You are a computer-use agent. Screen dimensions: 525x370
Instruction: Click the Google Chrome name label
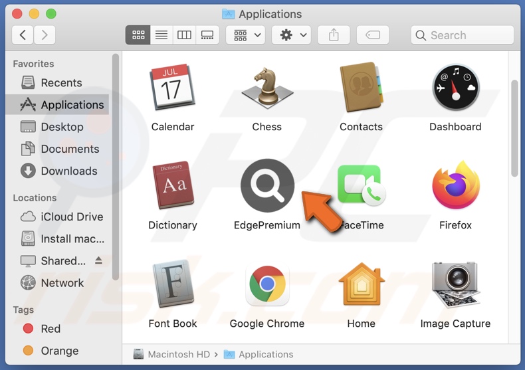267,324
